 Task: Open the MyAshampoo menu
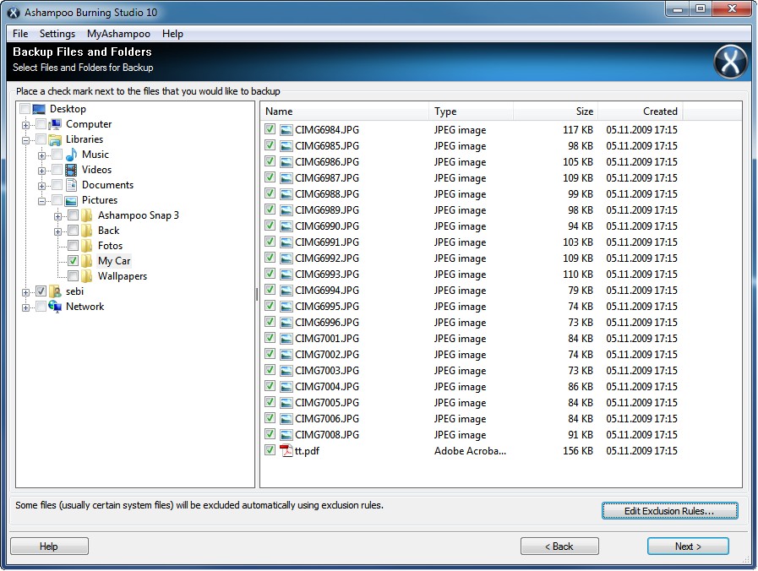coord(118,34)
